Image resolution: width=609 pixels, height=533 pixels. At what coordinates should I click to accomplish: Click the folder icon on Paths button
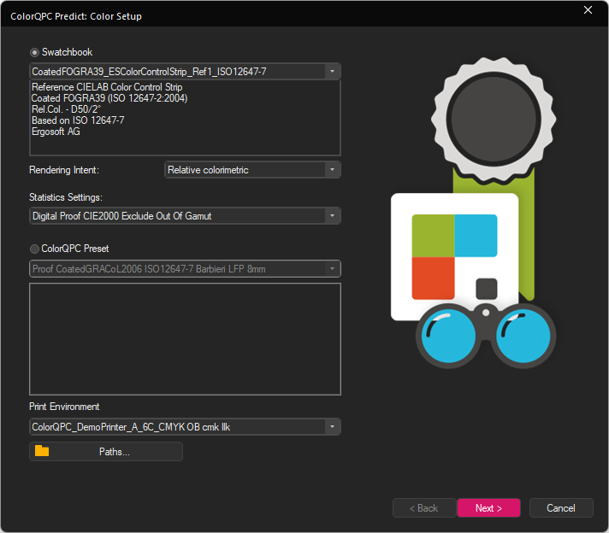coord(42,451)
